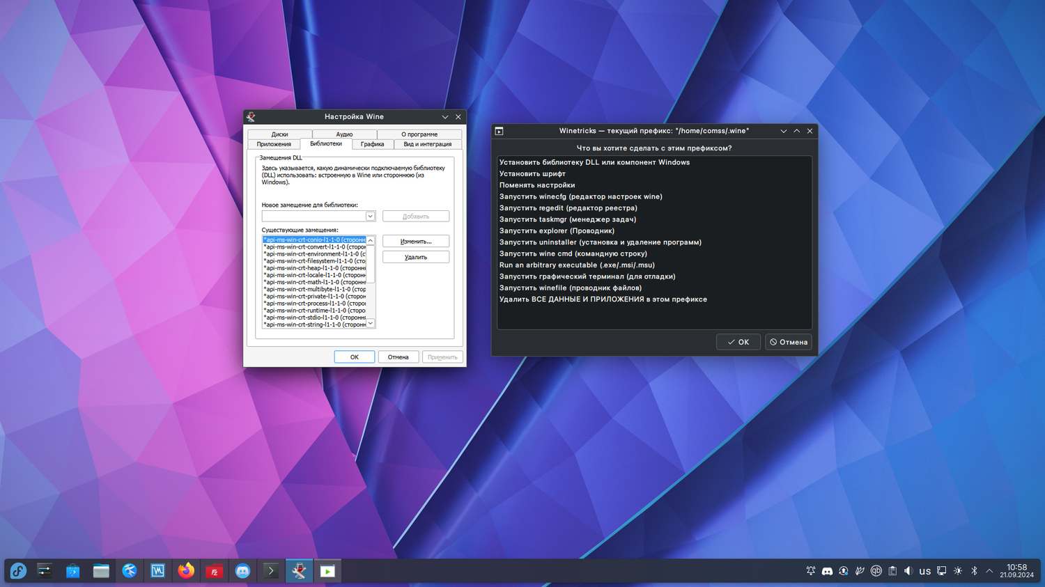This screenshot has height=587, width=1045.
Task: Open the Konsole terminal icon
Action: [x=271, y=571]
